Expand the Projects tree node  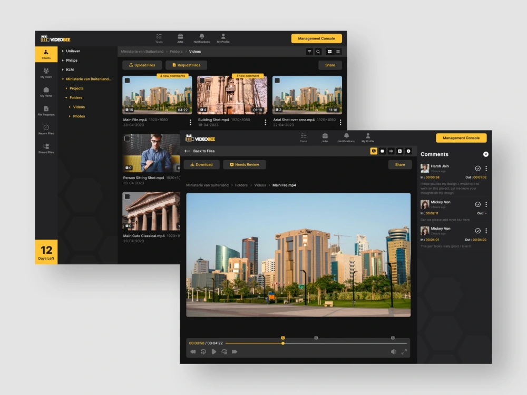66,88
